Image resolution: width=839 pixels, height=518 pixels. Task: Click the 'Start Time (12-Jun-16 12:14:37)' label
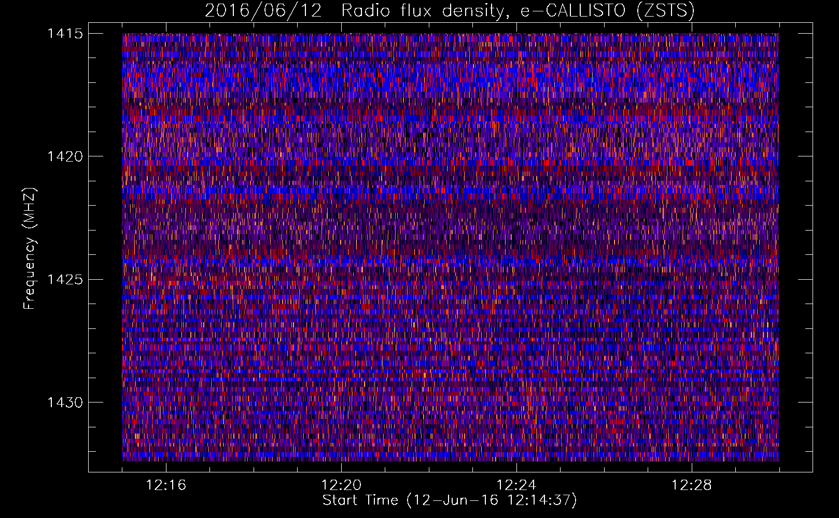pos(450,500)
